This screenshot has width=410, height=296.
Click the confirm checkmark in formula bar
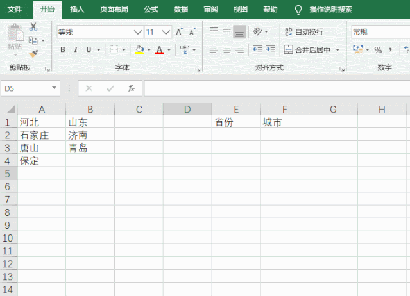110,88
